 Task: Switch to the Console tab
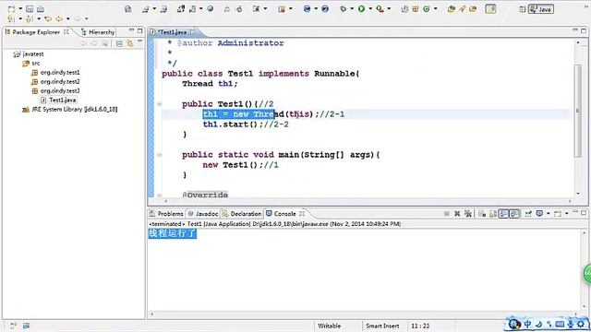(x=285, y=213)
